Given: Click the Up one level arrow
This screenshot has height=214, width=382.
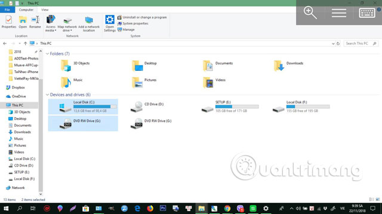Looking at the screenshot, I should [x=25, y=43].
